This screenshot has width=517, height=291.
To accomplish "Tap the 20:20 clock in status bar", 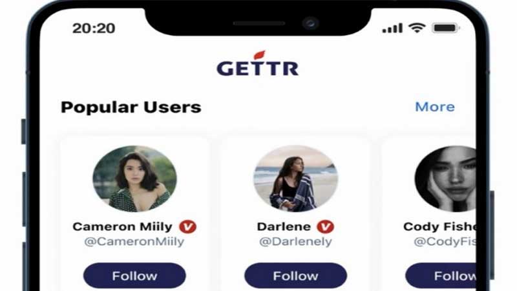I will 94,28.
